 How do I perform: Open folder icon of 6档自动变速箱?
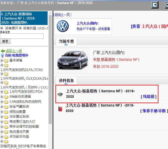[x=6, y=97]
